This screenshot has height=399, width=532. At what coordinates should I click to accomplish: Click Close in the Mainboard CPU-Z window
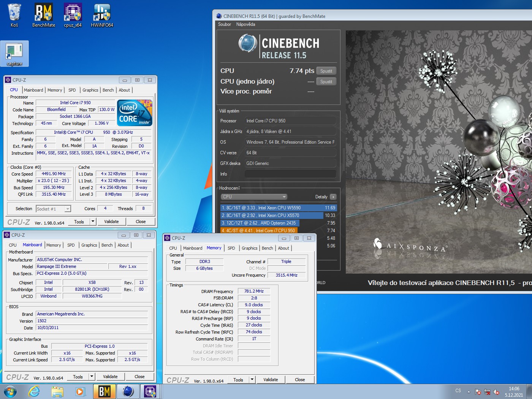click(x=139, y=377)
